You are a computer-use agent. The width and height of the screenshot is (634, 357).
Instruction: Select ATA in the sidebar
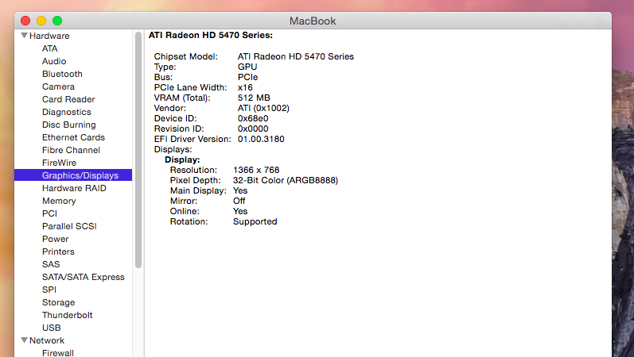[49, 48]
